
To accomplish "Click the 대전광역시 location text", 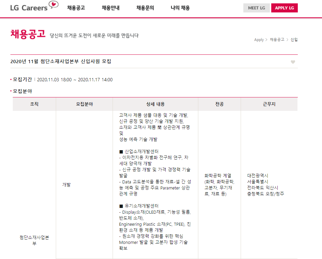I will tap(257, 176).
